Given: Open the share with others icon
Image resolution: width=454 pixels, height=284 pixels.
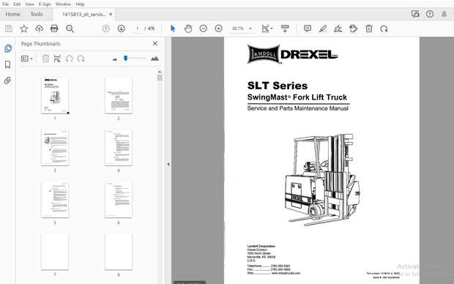Looking at the screenshot, I should coord(415,14).
